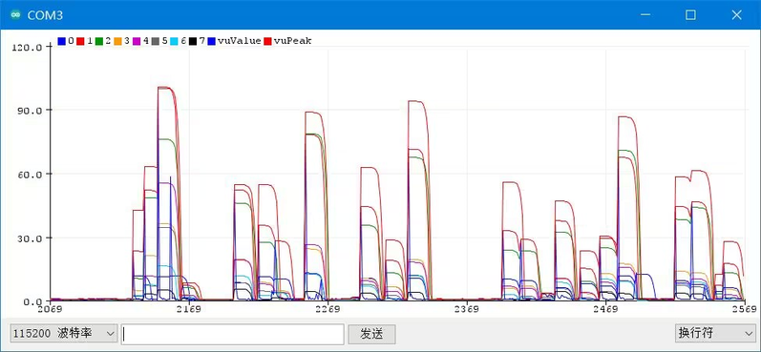Image resolution: width=761 pixels, height=352 pixels.
Task: Click the green legend swatch for series 2
Action: [99, 42]
